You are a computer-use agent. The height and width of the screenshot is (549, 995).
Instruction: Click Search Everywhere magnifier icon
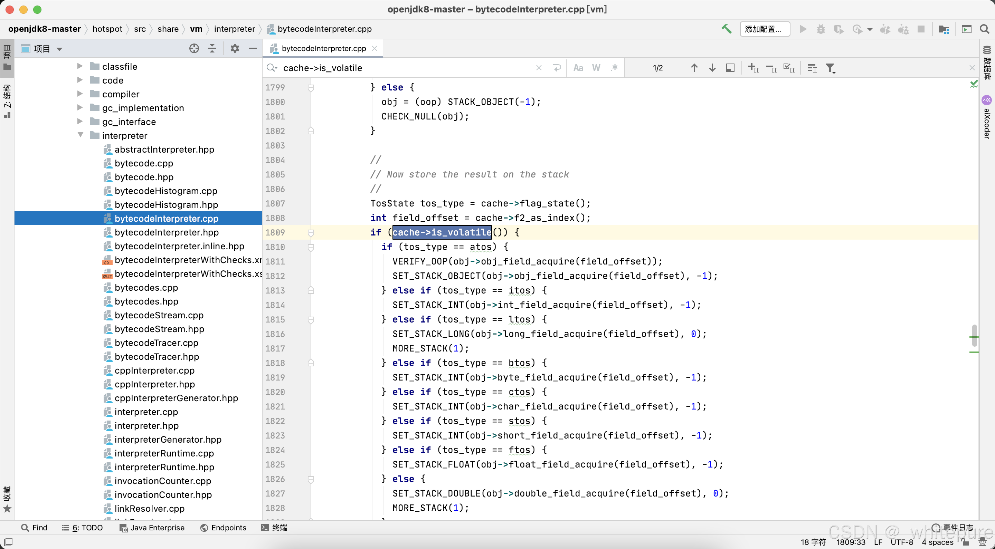pyautogui.click(x=984, y=29)
